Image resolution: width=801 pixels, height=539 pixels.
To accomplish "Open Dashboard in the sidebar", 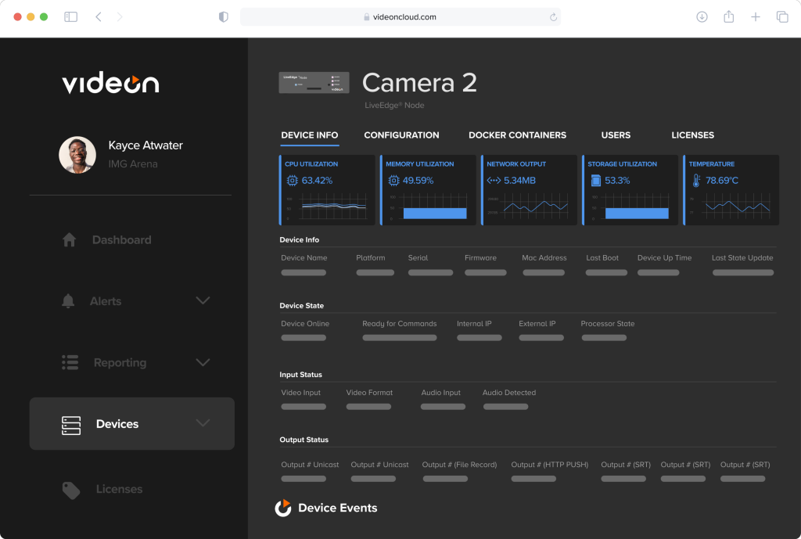I will click(121, 239).
